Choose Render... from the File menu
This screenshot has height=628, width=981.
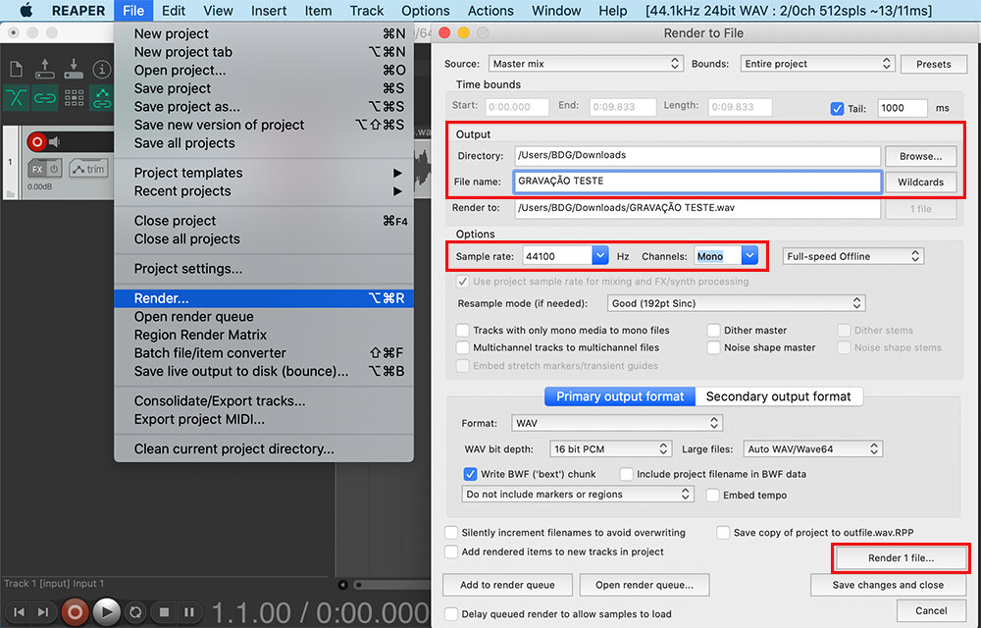pos(263,298)
